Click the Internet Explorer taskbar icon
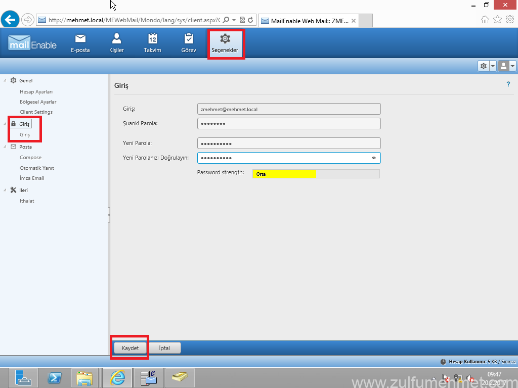Viewport: 518px width, 388px height. [x=117, y=377]
